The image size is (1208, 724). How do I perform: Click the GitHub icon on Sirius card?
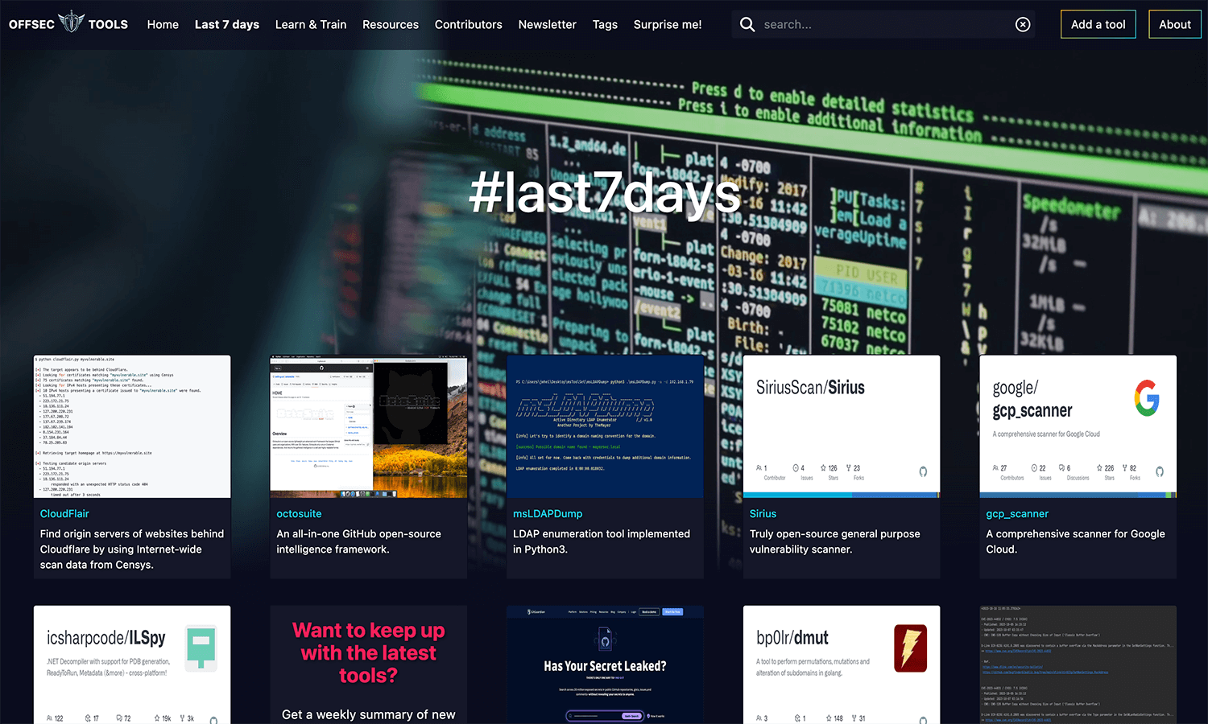(x=923, y=471)
